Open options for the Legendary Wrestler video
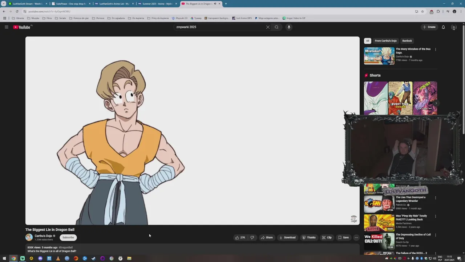 [435, 198]
